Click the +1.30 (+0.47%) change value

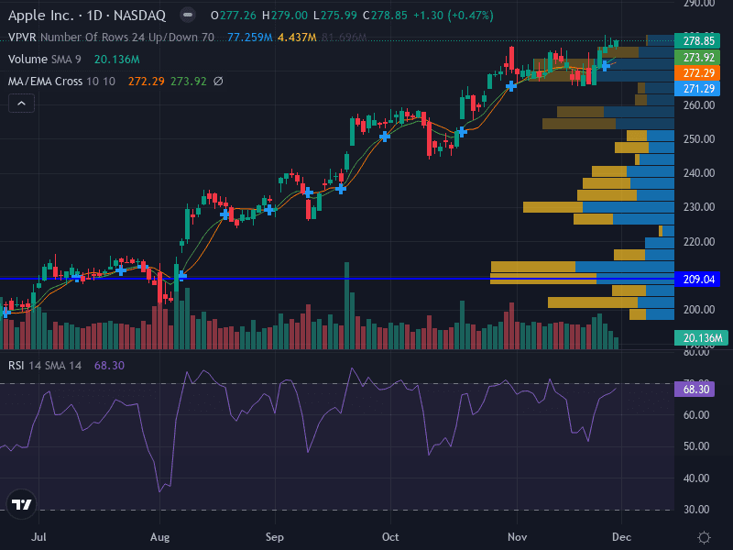pos(453,16)
